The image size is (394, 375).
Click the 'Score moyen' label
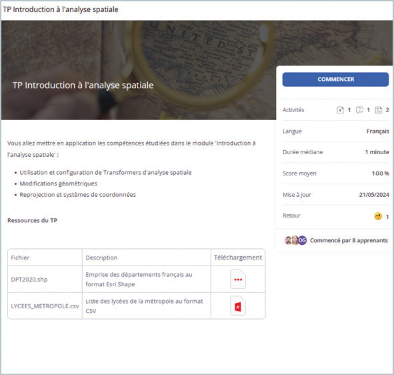(x=299, y=173)
